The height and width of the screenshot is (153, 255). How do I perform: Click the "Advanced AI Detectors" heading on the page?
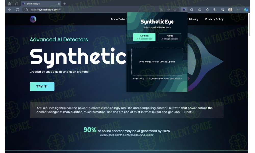click(x=59, y=39)
